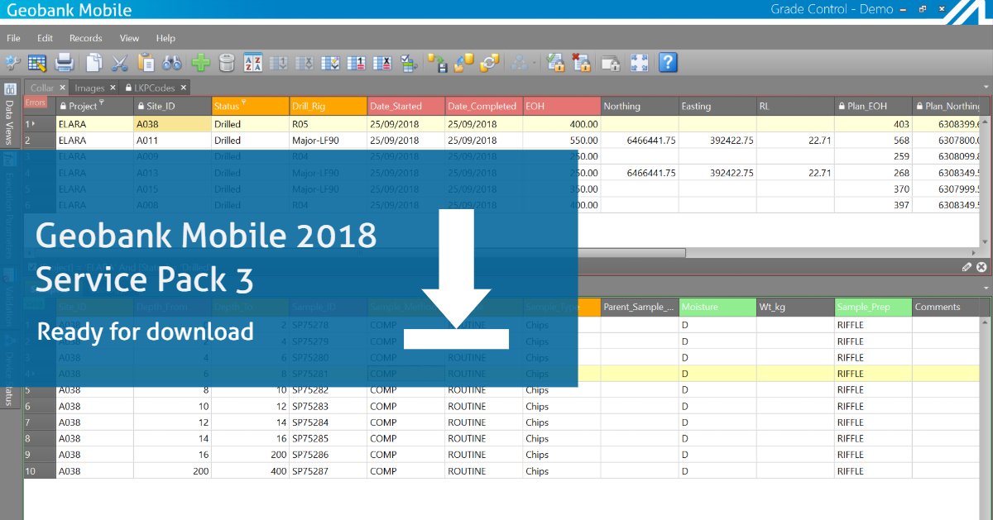Click the fullscreen expand arrows icon
The width and height of the screenshot is (993, 520).
point(639,62)
